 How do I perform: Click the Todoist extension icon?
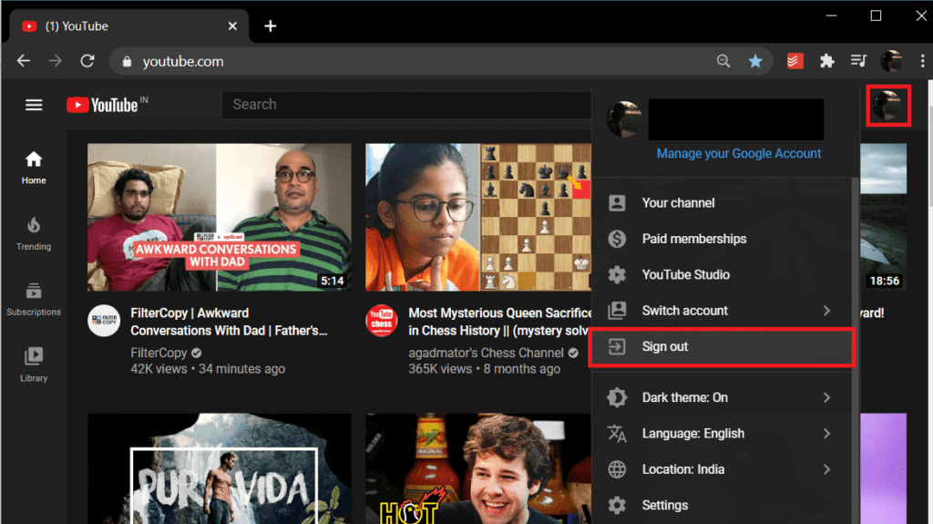pos(795,61)
